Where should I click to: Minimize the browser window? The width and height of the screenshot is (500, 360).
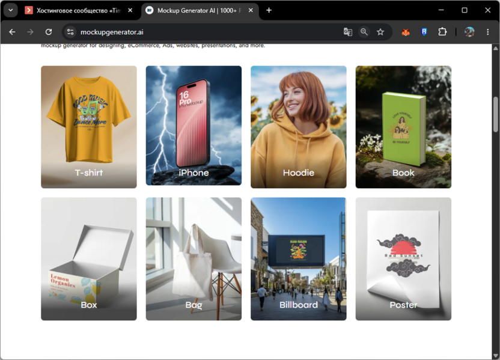pyautogui.click(x=441, y=10)
